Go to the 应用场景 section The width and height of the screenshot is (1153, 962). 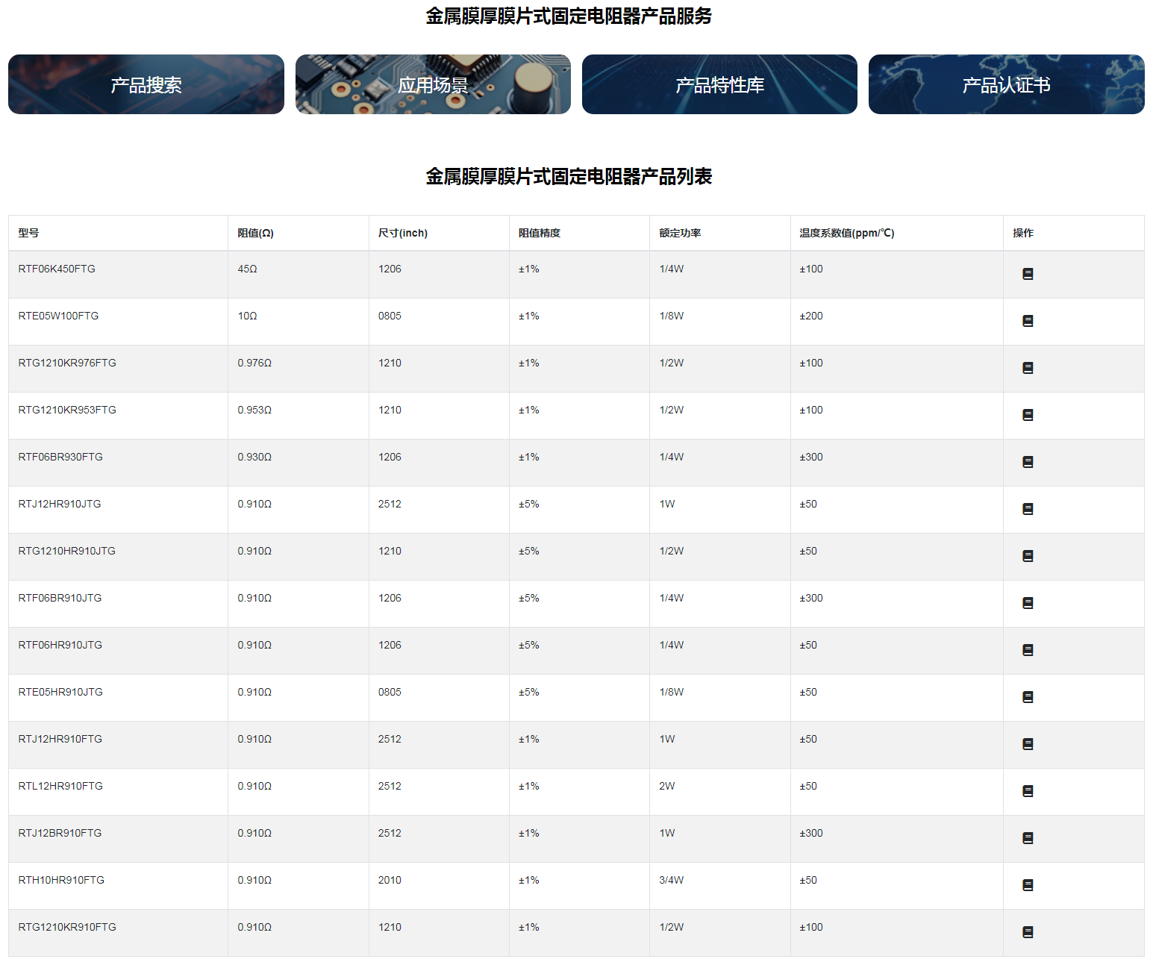433,84
